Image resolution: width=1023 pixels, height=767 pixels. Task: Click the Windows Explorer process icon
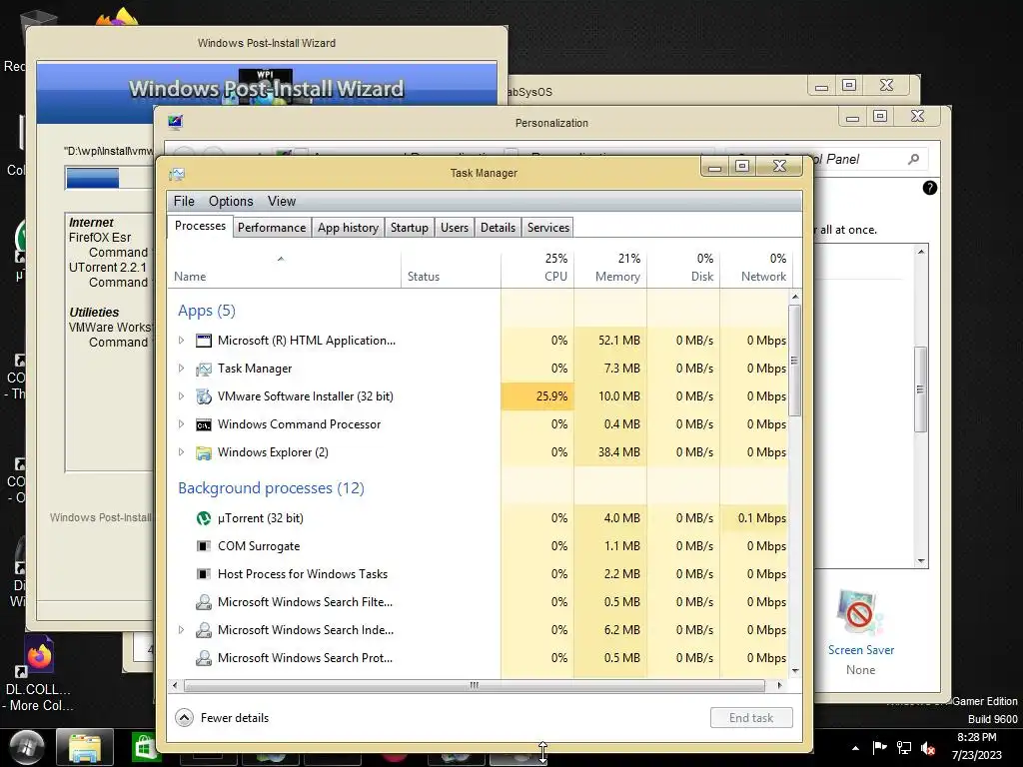coord(204,452)
